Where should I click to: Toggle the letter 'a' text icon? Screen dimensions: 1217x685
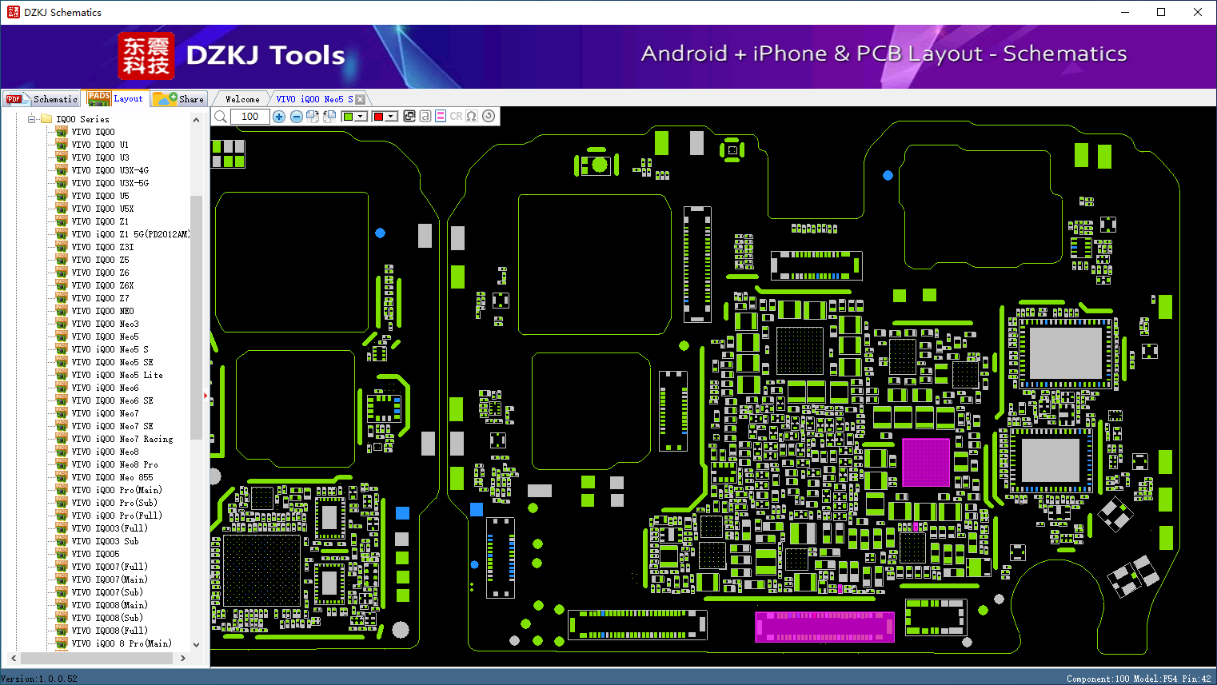pyautogui.click(x=425, y=116)
